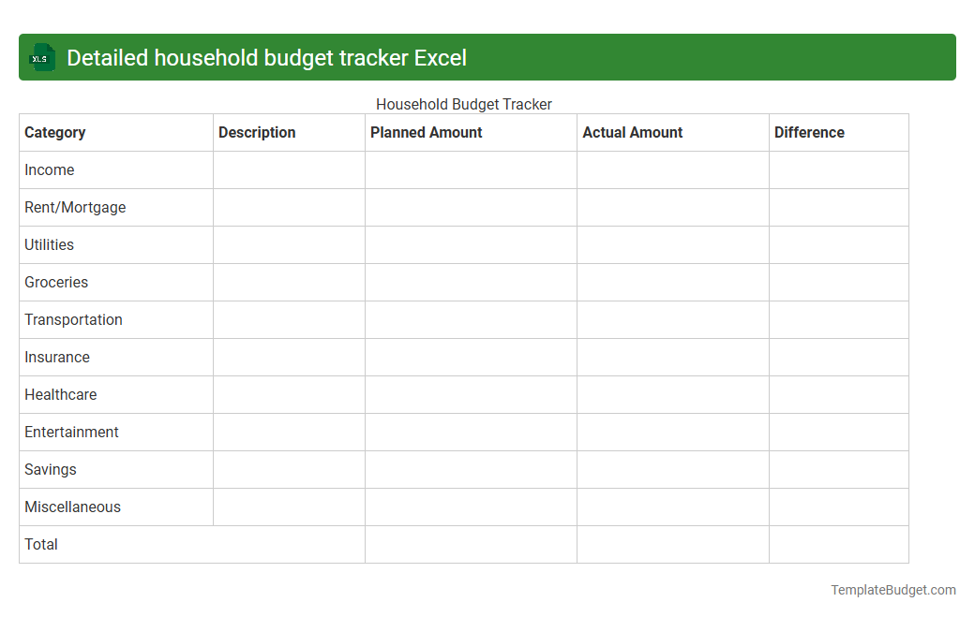This screenshot has height=617, width=975.
Task: Click the Miscellaneous row label
Action: point(72,507)
